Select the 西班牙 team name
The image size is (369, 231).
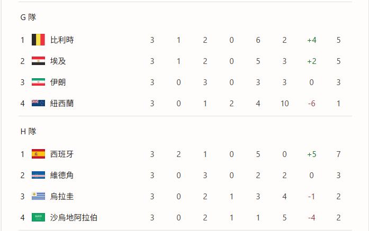(x=62, y=154)
